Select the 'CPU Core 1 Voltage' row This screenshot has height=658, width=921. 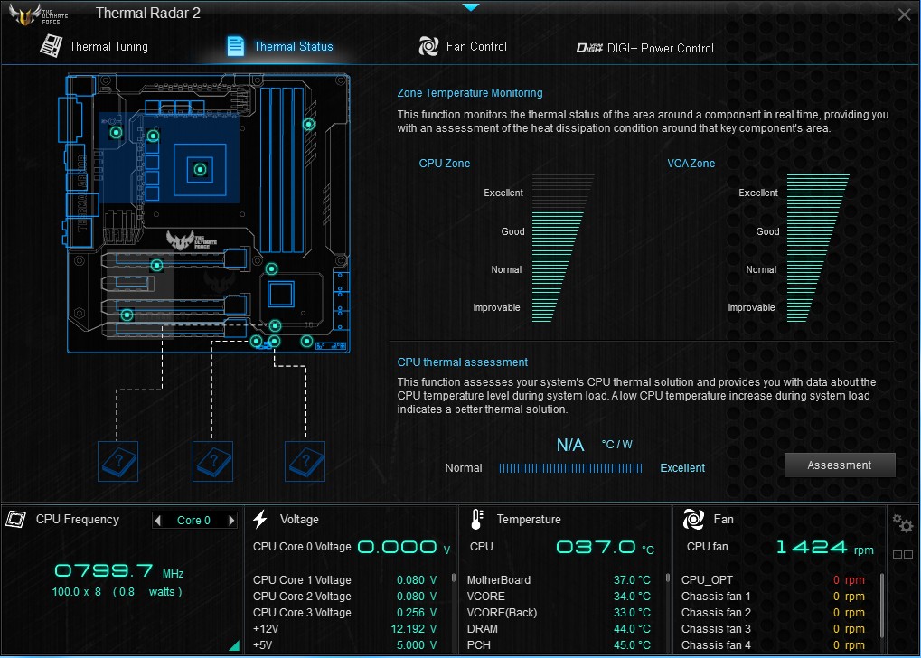[344, 580]
